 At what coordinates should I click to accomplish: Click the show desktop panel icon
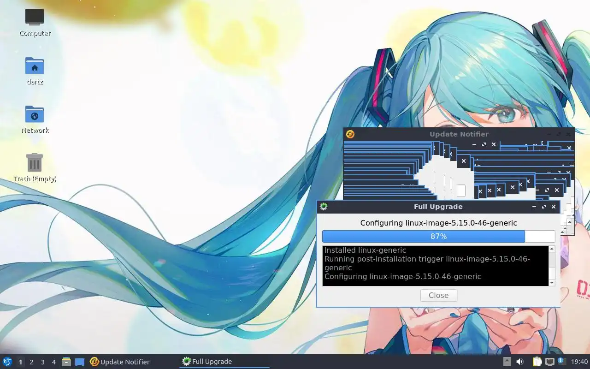pos(80,362)
